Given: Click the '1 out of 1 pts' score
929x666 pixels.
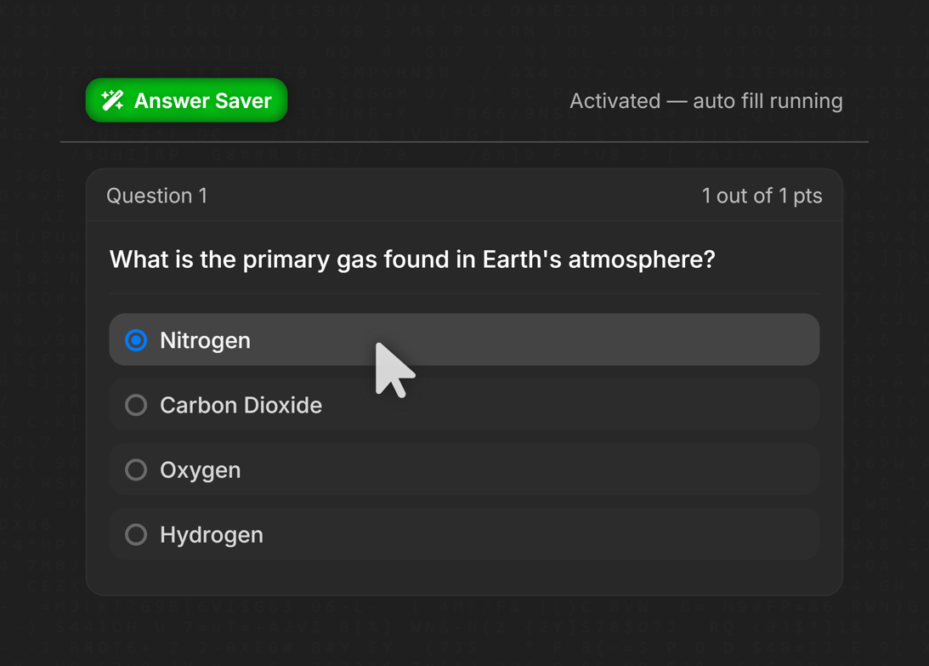Looking at the screenshot, I should (762, 196).
